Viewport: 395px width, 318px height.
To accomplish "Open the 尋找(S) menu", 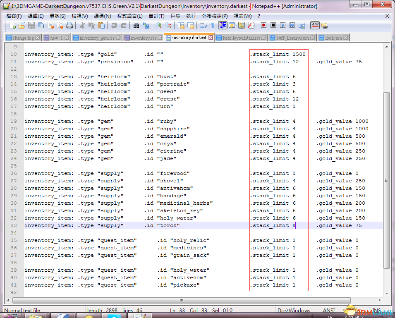I will click(x=57, y=16).
